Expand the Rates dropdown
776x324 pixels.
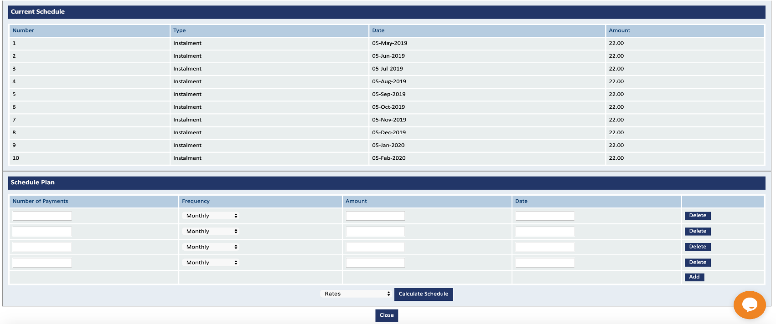point(356,294)
